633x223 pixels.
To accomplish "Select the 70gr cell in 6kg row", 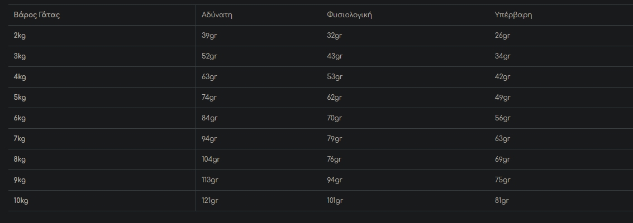I will coord(335,118).
